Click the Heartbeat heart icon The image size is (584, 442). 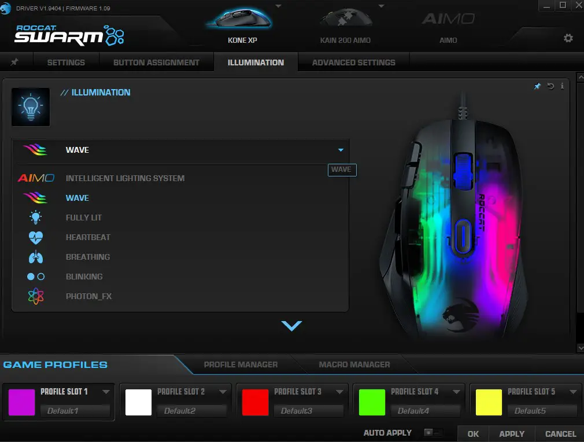coord(36,237)
